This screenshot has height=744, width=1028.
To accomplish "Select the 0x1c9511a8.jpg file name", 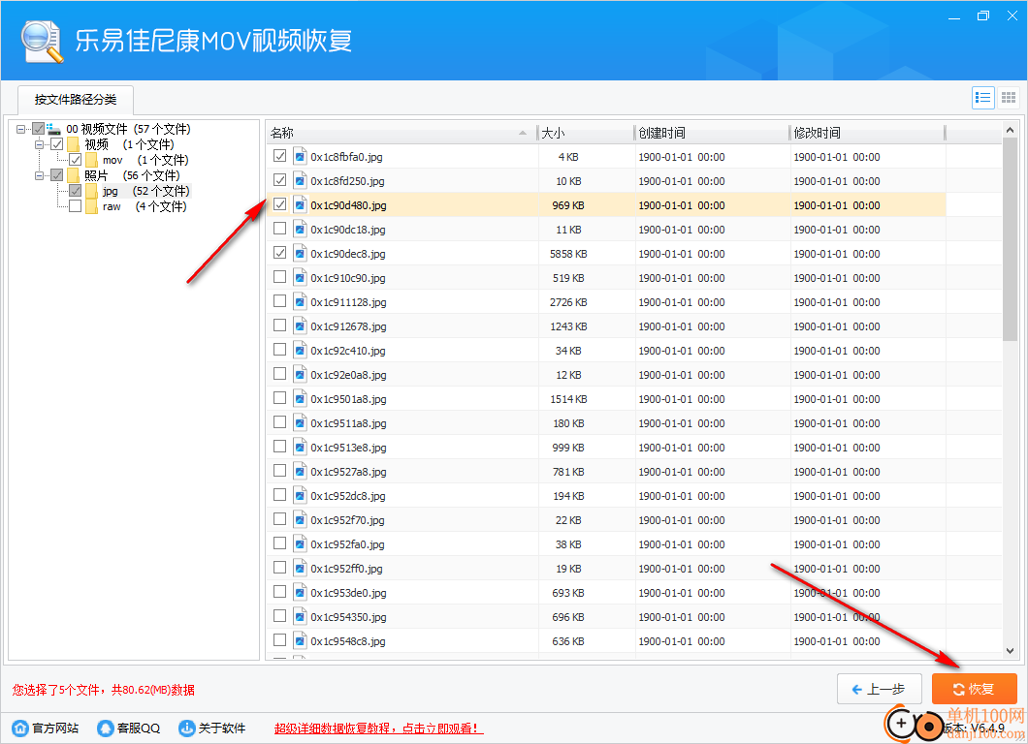I will [348, 423].
